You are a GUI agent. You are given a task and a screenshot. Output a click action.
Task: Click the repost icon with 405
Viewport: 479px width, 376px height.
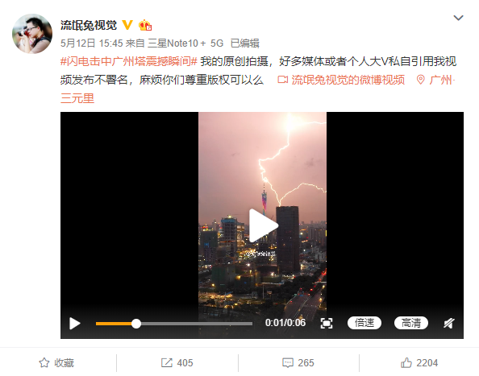click(x=177, y=363)
